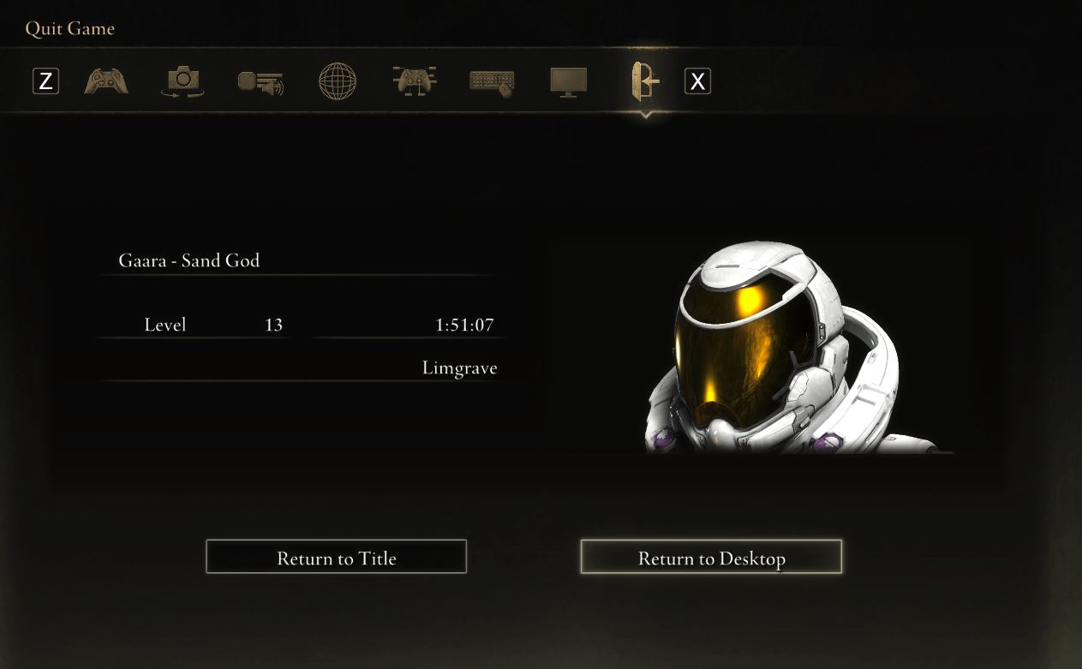Select the Quit Game door icon

[x=645, y=81]
